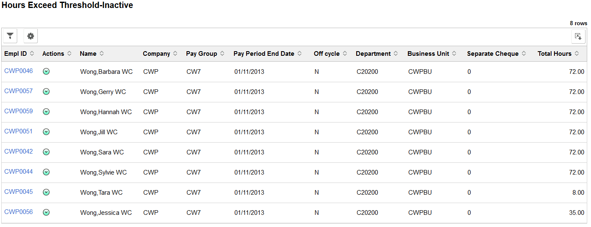Open Actions icon for Wong,Sylvie WC

click(x=46, y=172)
